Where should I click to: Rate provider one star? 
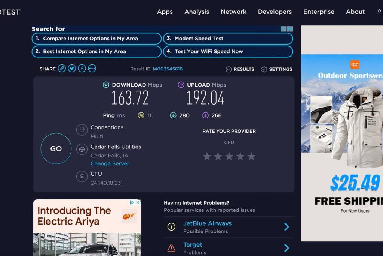[x=207, y=156]
